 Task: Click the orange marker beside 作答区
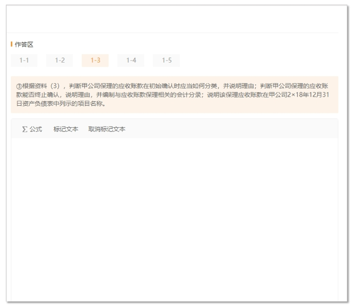click(12, 45)
